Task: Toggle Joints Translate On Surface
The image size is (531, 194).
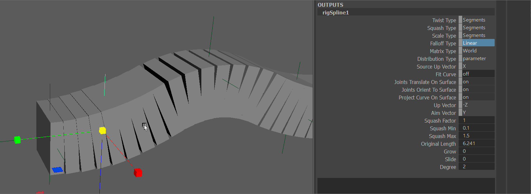Action: 477,82
